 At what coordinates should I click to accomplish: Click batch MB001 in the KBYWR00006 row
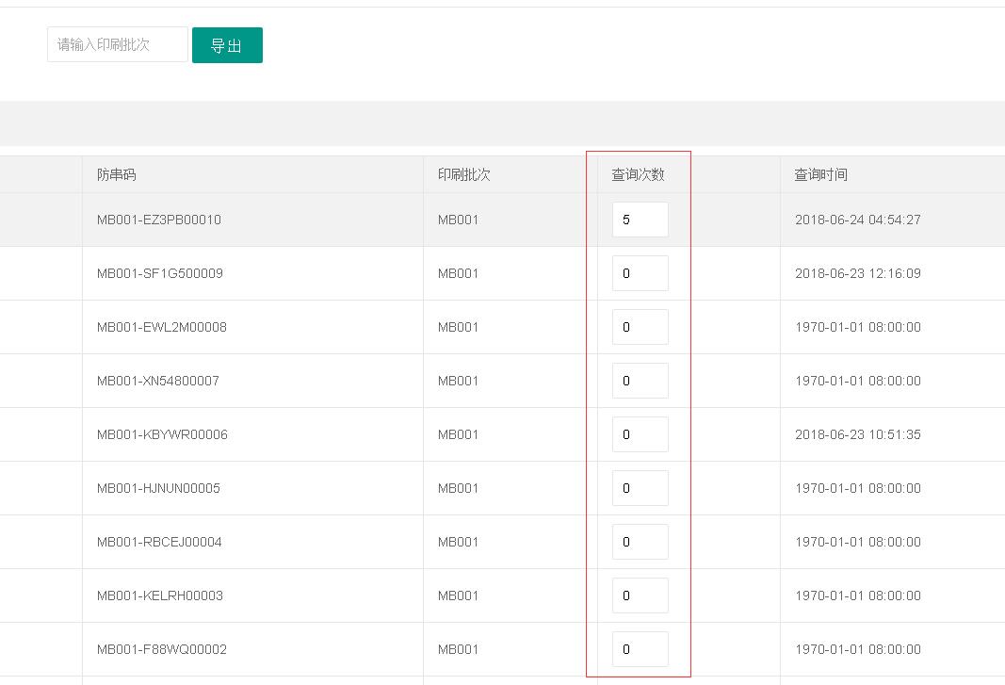pos(458,434)
